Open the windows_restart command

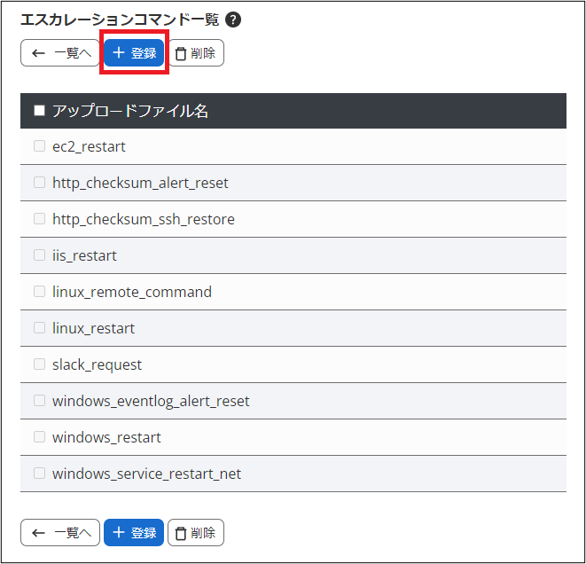pyautogui.click(x=106, y=437)
